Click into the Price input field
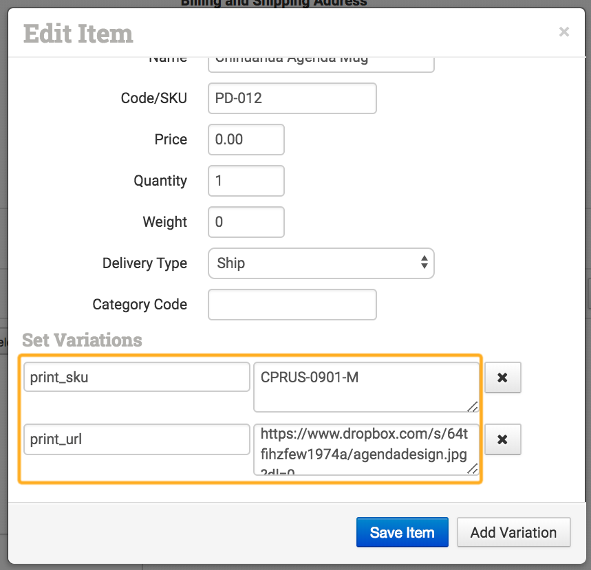The height and width of the screenshot is (570, 591). [246, 140]
